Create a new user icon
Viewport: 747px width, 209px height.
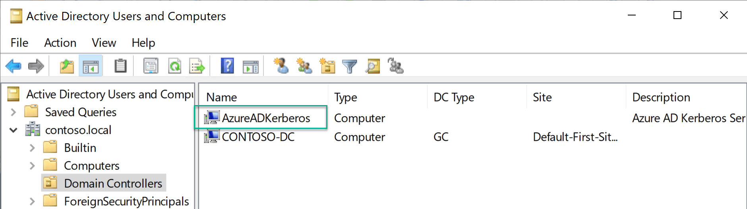pyautogui.click(x=282, y=66)
